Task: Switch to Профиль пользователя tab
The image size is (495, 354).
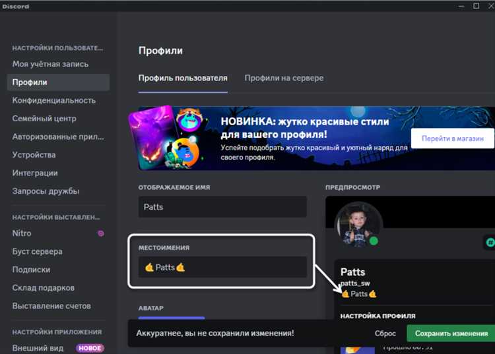Action: tap(183, 78)
